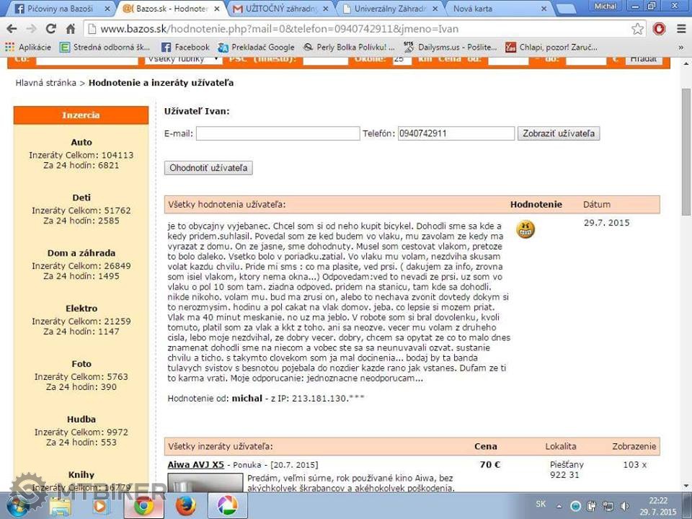This screenshot has height=519, width=692.
Task: Open the 'Aiwa AVJ X5' listing link
Action: pos(195,465)
